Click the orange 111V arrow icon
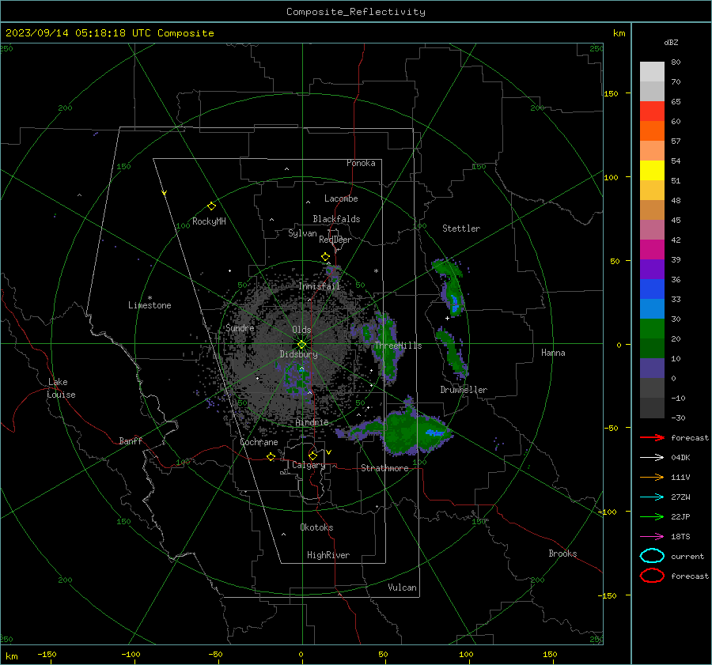The image size is (712, 665). [652, 477]
